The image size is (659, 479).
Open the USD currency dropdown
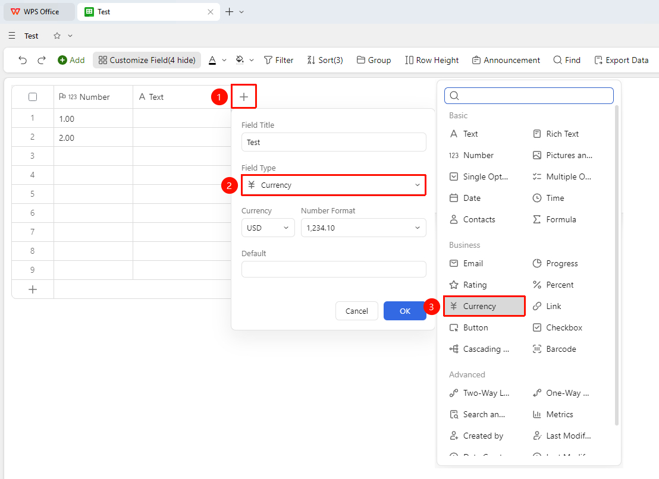tap(268, 228)
